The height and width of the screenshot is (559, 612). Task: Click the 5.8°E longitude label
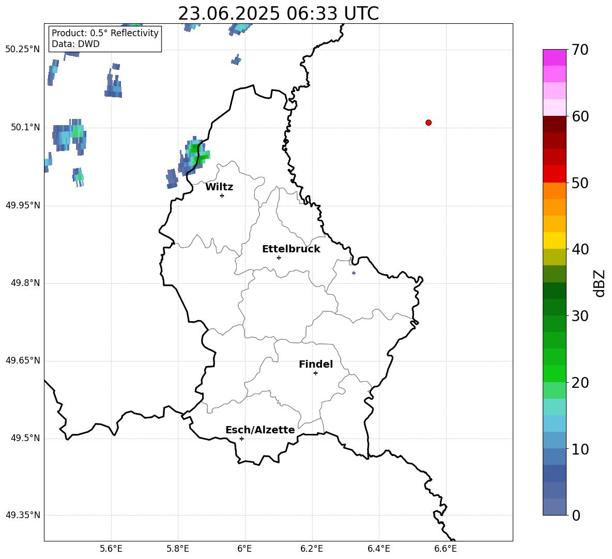coord(178,549)
